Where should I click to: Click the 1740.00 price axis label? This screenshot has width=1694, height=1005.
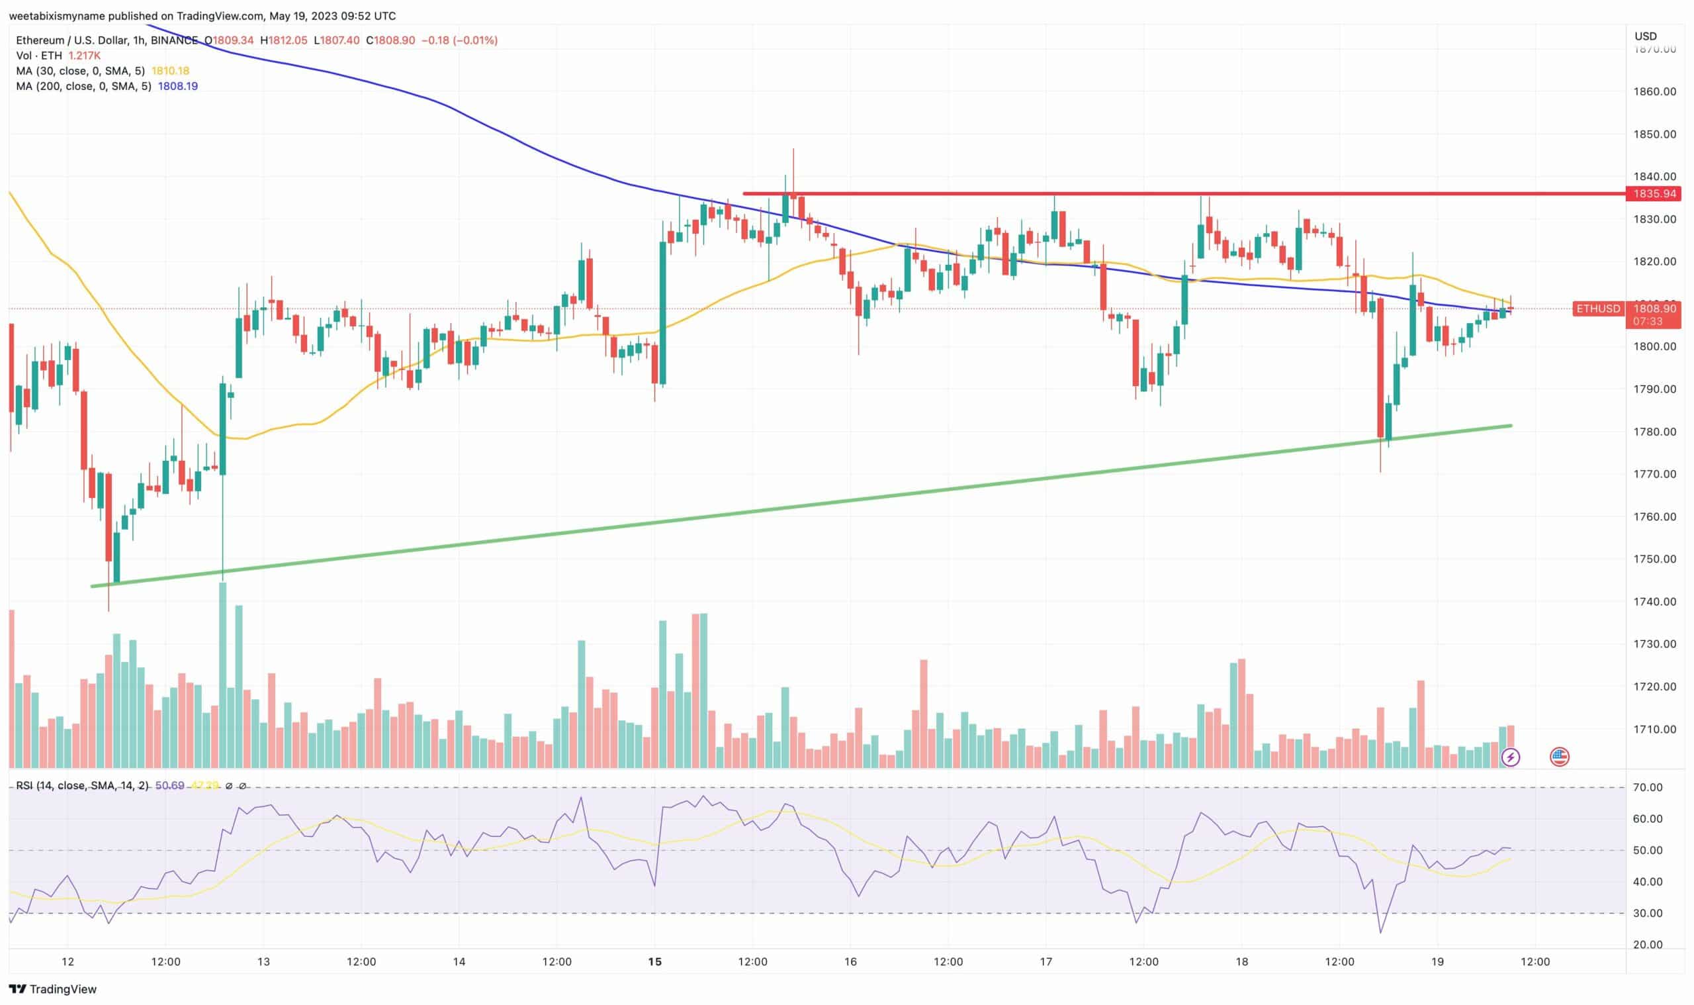(x=1655, y=601)
